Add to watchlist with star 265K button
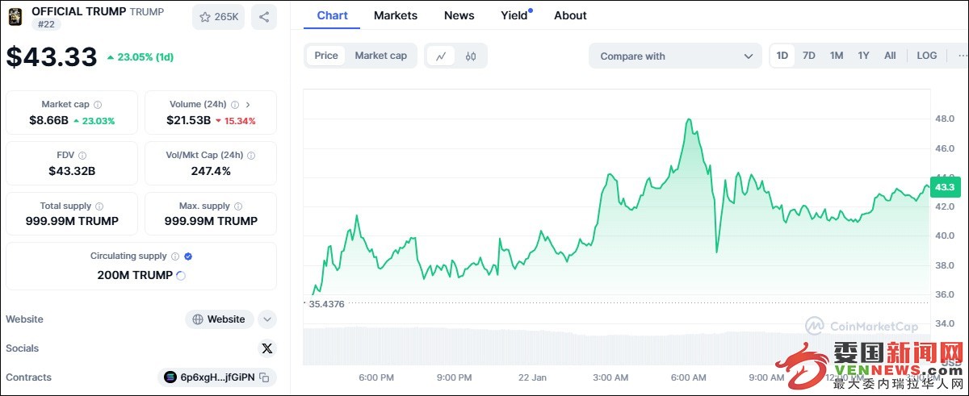The width and height of the screenshot is (969, 396). (x=218, y=17)
